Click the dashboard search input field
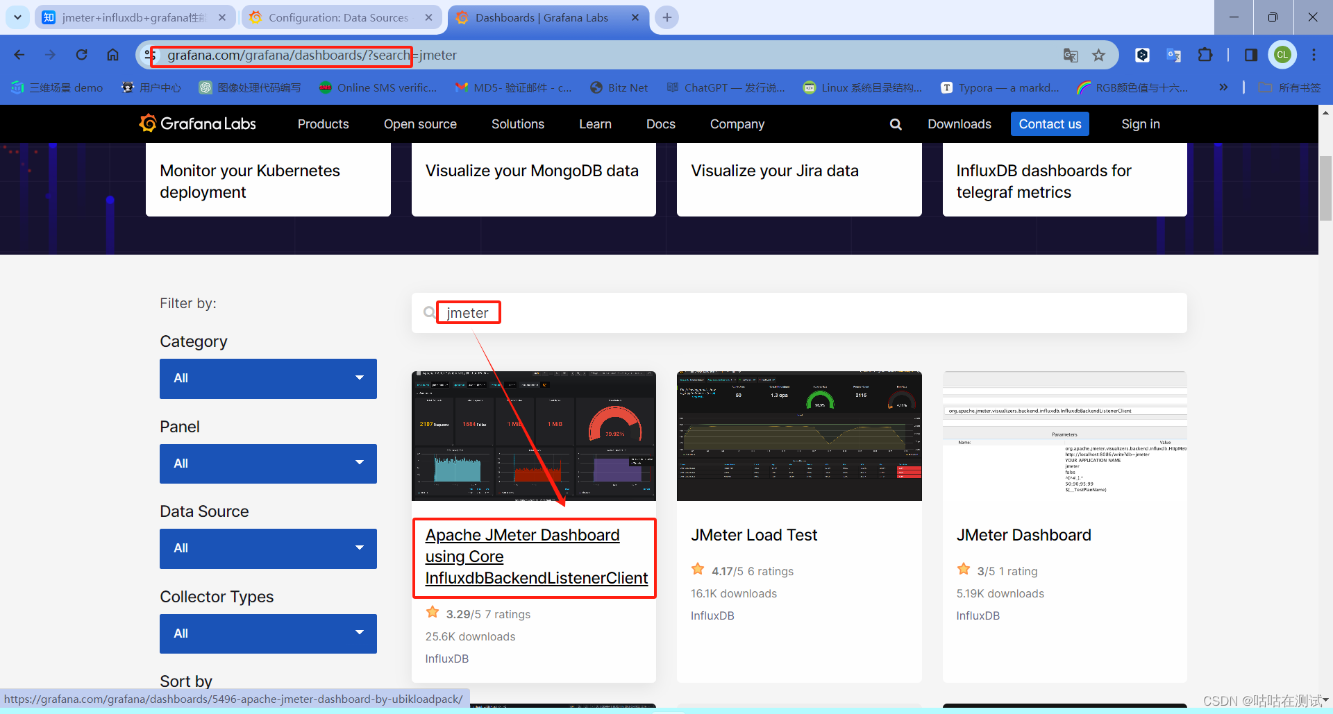The width and height of the screenshot is (1333, 714). [x=799, y=313]
